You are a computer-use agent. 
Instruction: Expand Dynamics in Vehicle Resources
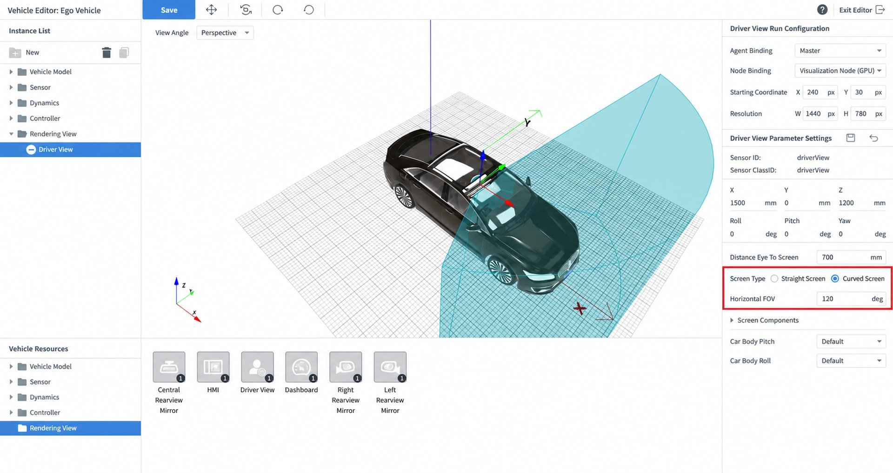point(11,397)
